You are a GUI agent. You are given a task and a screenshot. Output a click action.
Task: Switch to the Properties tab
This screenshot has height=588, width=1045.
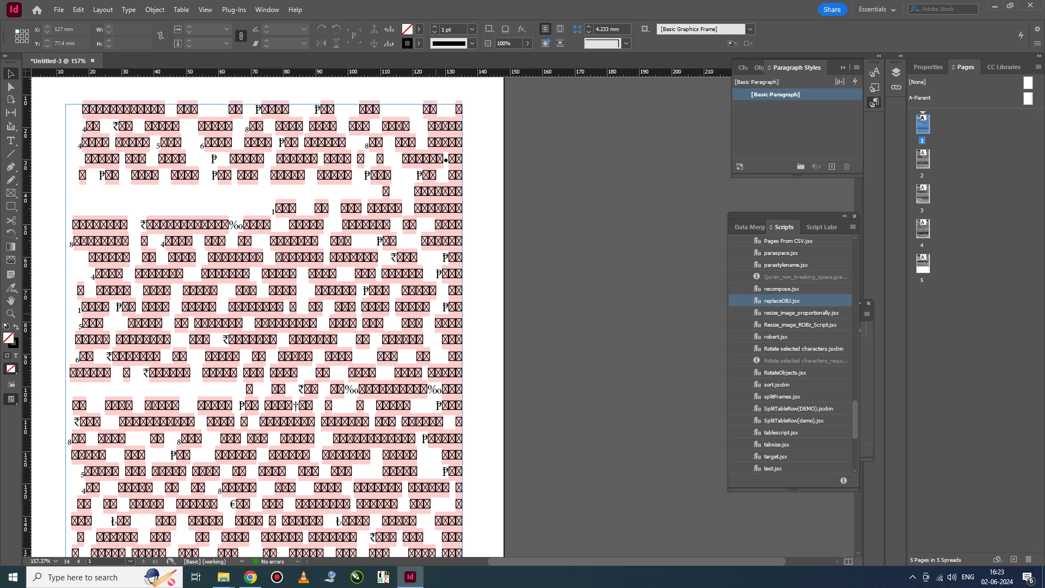(x=927, y=67)
